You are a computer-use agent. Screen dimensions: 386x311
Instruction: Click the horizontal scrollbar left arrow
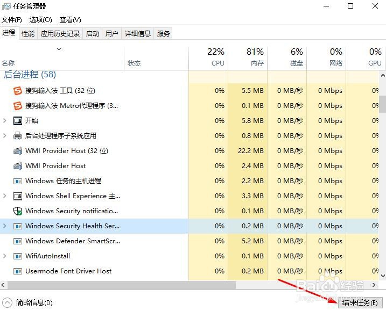tap(3, 285)
